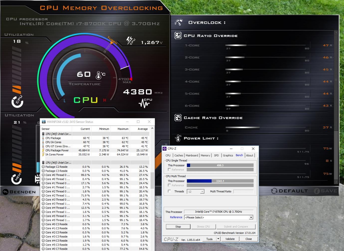The image size is (344, 251).
Task: Click the Reference link in CPU-Z
Action: point(176,217)
